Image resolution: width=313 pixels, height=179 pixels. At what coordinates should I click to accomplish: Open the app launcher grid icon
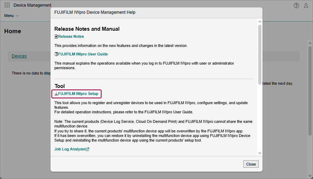(x=7, y=5)
